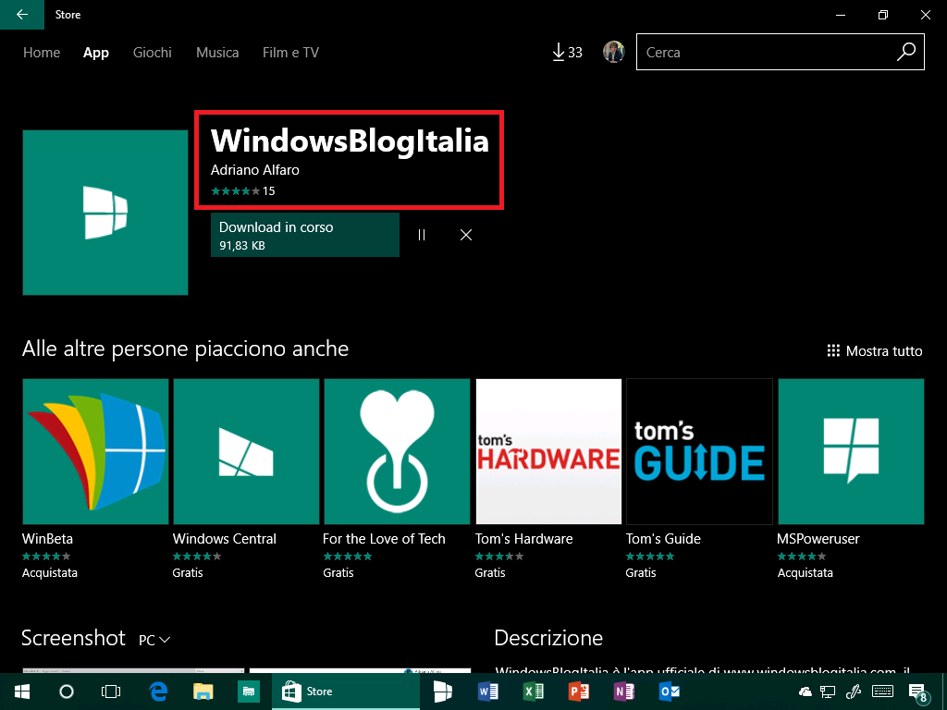Open the WinBeta app tile
Screen dimensions: 947x710
(x=95, y=451)
